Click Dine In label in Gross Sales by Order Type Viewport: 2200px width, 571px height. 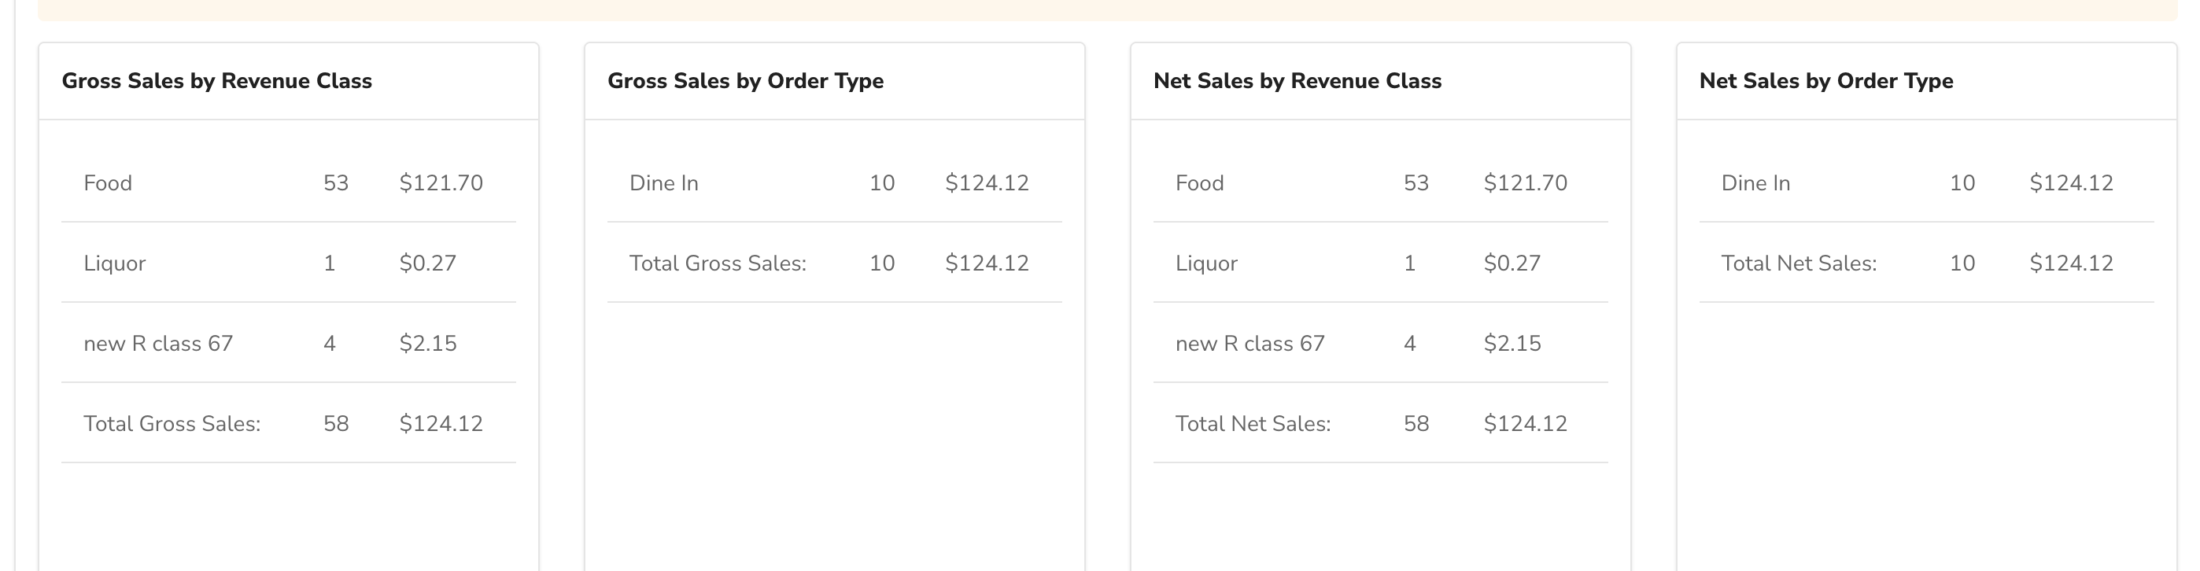point(663,183)
